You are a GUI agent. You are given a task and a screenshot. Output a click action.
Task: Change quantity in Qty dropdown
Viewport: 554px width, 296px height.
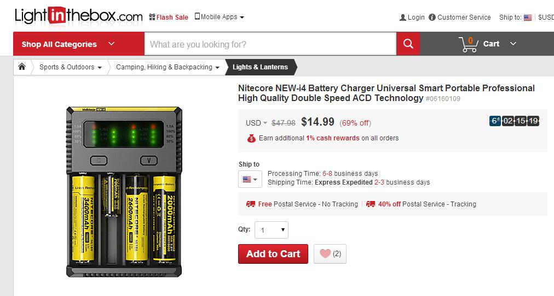coord(272,230)
